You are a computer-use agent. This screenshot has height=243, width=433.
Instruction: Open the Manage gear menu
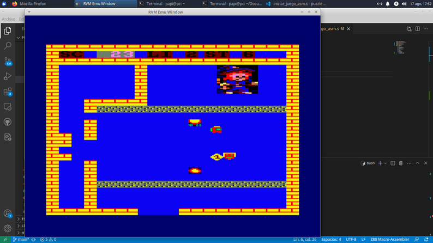coord(8,228)
